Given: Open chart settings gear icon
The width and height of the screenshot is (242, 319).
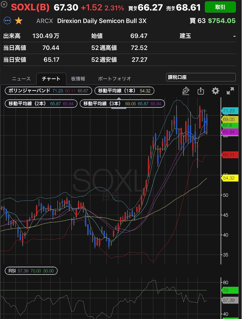Looking at the screenshot, I should click(x=215, y=91).
